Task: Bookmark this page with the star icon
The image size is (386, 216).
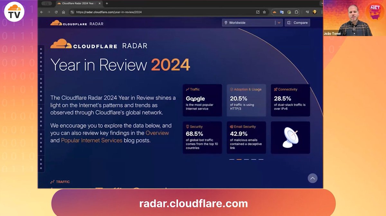Action: coord(264,12)
